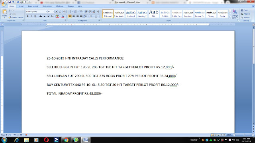Toggle the ruler view button
The height and width of the screenshot is (143, 255).
(253, 25)
